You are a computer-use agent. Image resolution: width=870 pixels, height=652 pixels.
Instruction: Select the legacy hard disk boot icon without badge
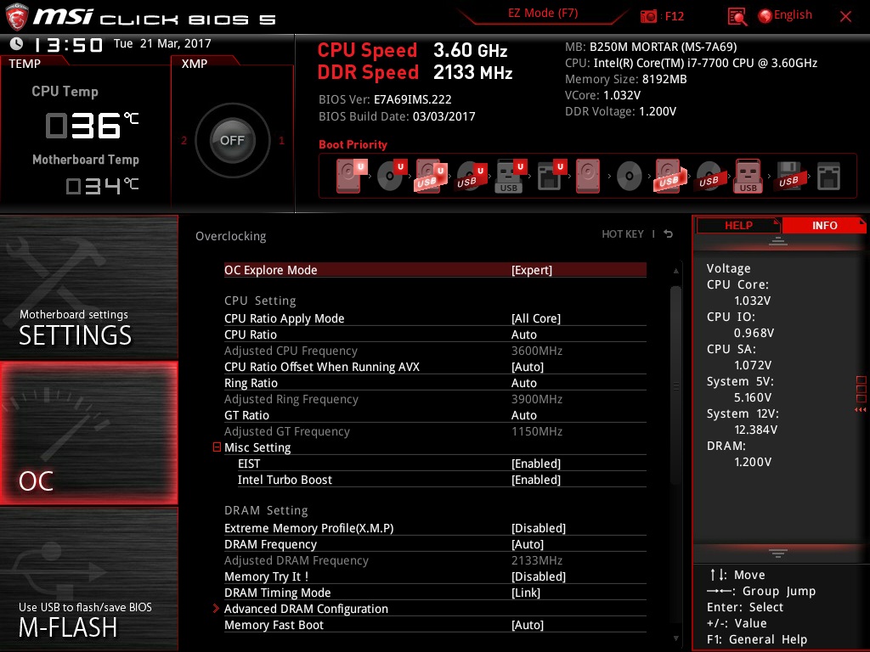pyautogui.click(x=588, y=177)
